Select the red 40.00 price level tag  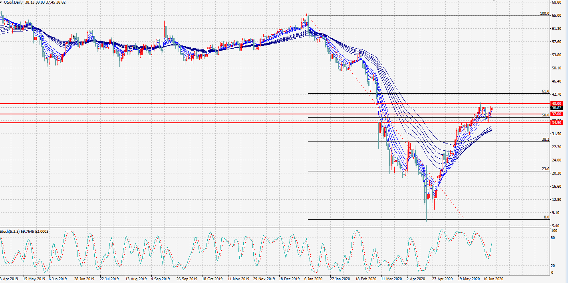556,104
